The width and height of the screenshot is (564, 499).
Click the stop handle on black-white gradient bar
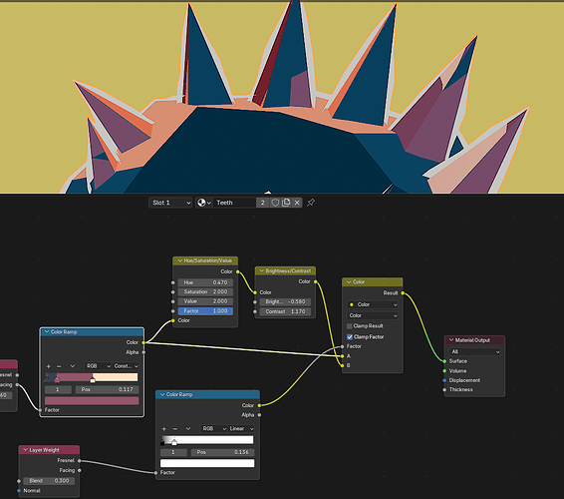(x=174, y=442)
